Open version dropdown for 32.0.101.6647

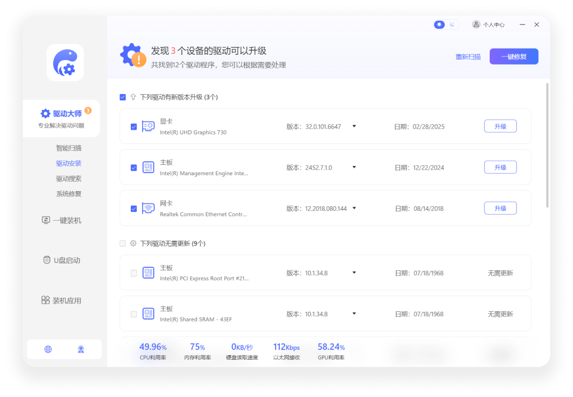[x=354, y=126]
